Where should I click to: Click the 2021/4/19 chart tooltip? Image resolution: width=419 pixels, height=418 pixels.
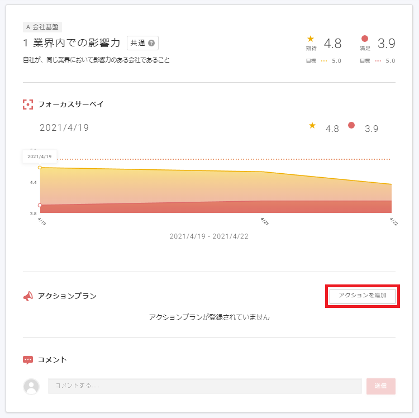pos(39,156)
